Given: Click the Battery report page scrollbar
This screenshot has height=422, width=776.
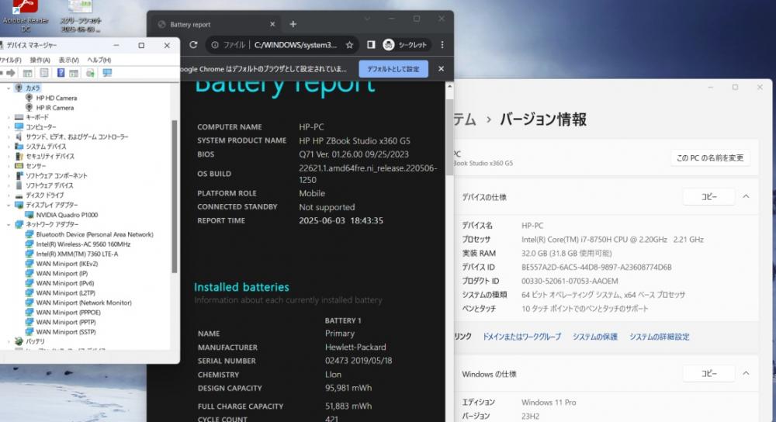Looking at the screenshot, I should tap(449, 137).
